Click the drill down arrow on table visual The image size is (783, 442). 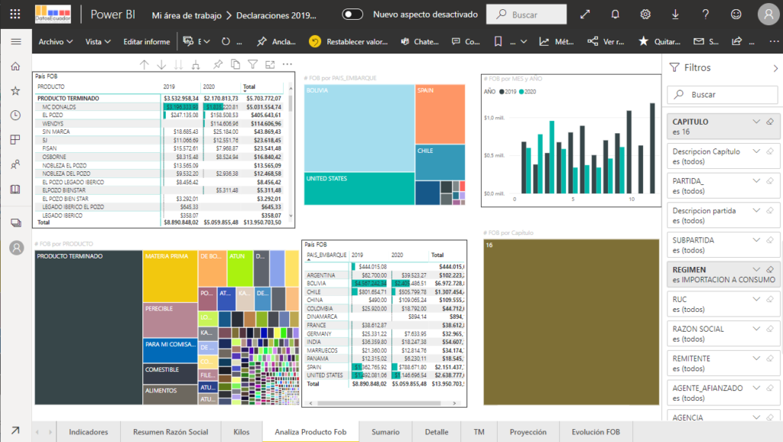point(161,64)
